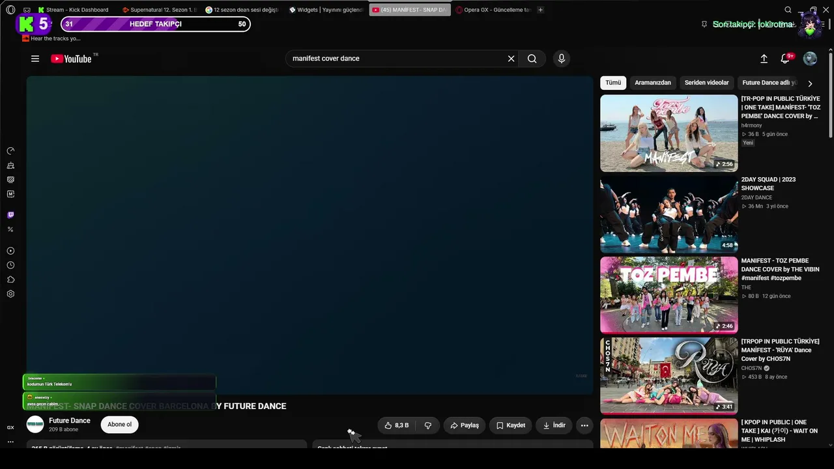The image size is (834, 469).
Task: Open the KAI - WAIT ON ME video title
Action: (779, 431)
